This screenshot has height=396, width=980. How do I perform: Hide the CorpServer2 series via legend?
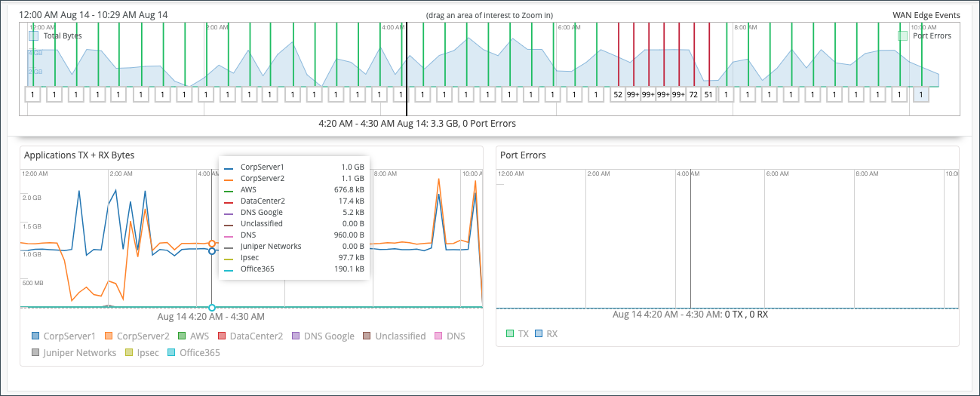[109, 336]
